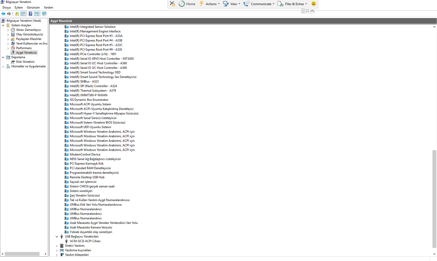Select Disk Yönetimi in the left tree

click(x=25, y=62)
